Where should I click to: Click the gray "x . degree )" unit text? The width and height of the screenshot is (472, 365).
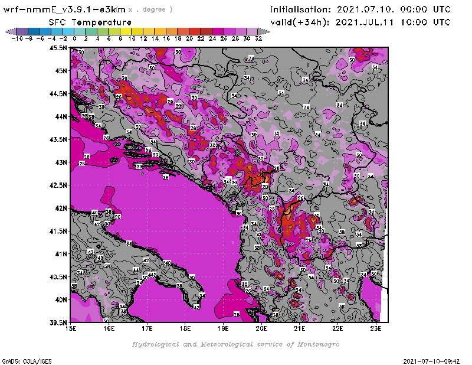tap(150, 9)
